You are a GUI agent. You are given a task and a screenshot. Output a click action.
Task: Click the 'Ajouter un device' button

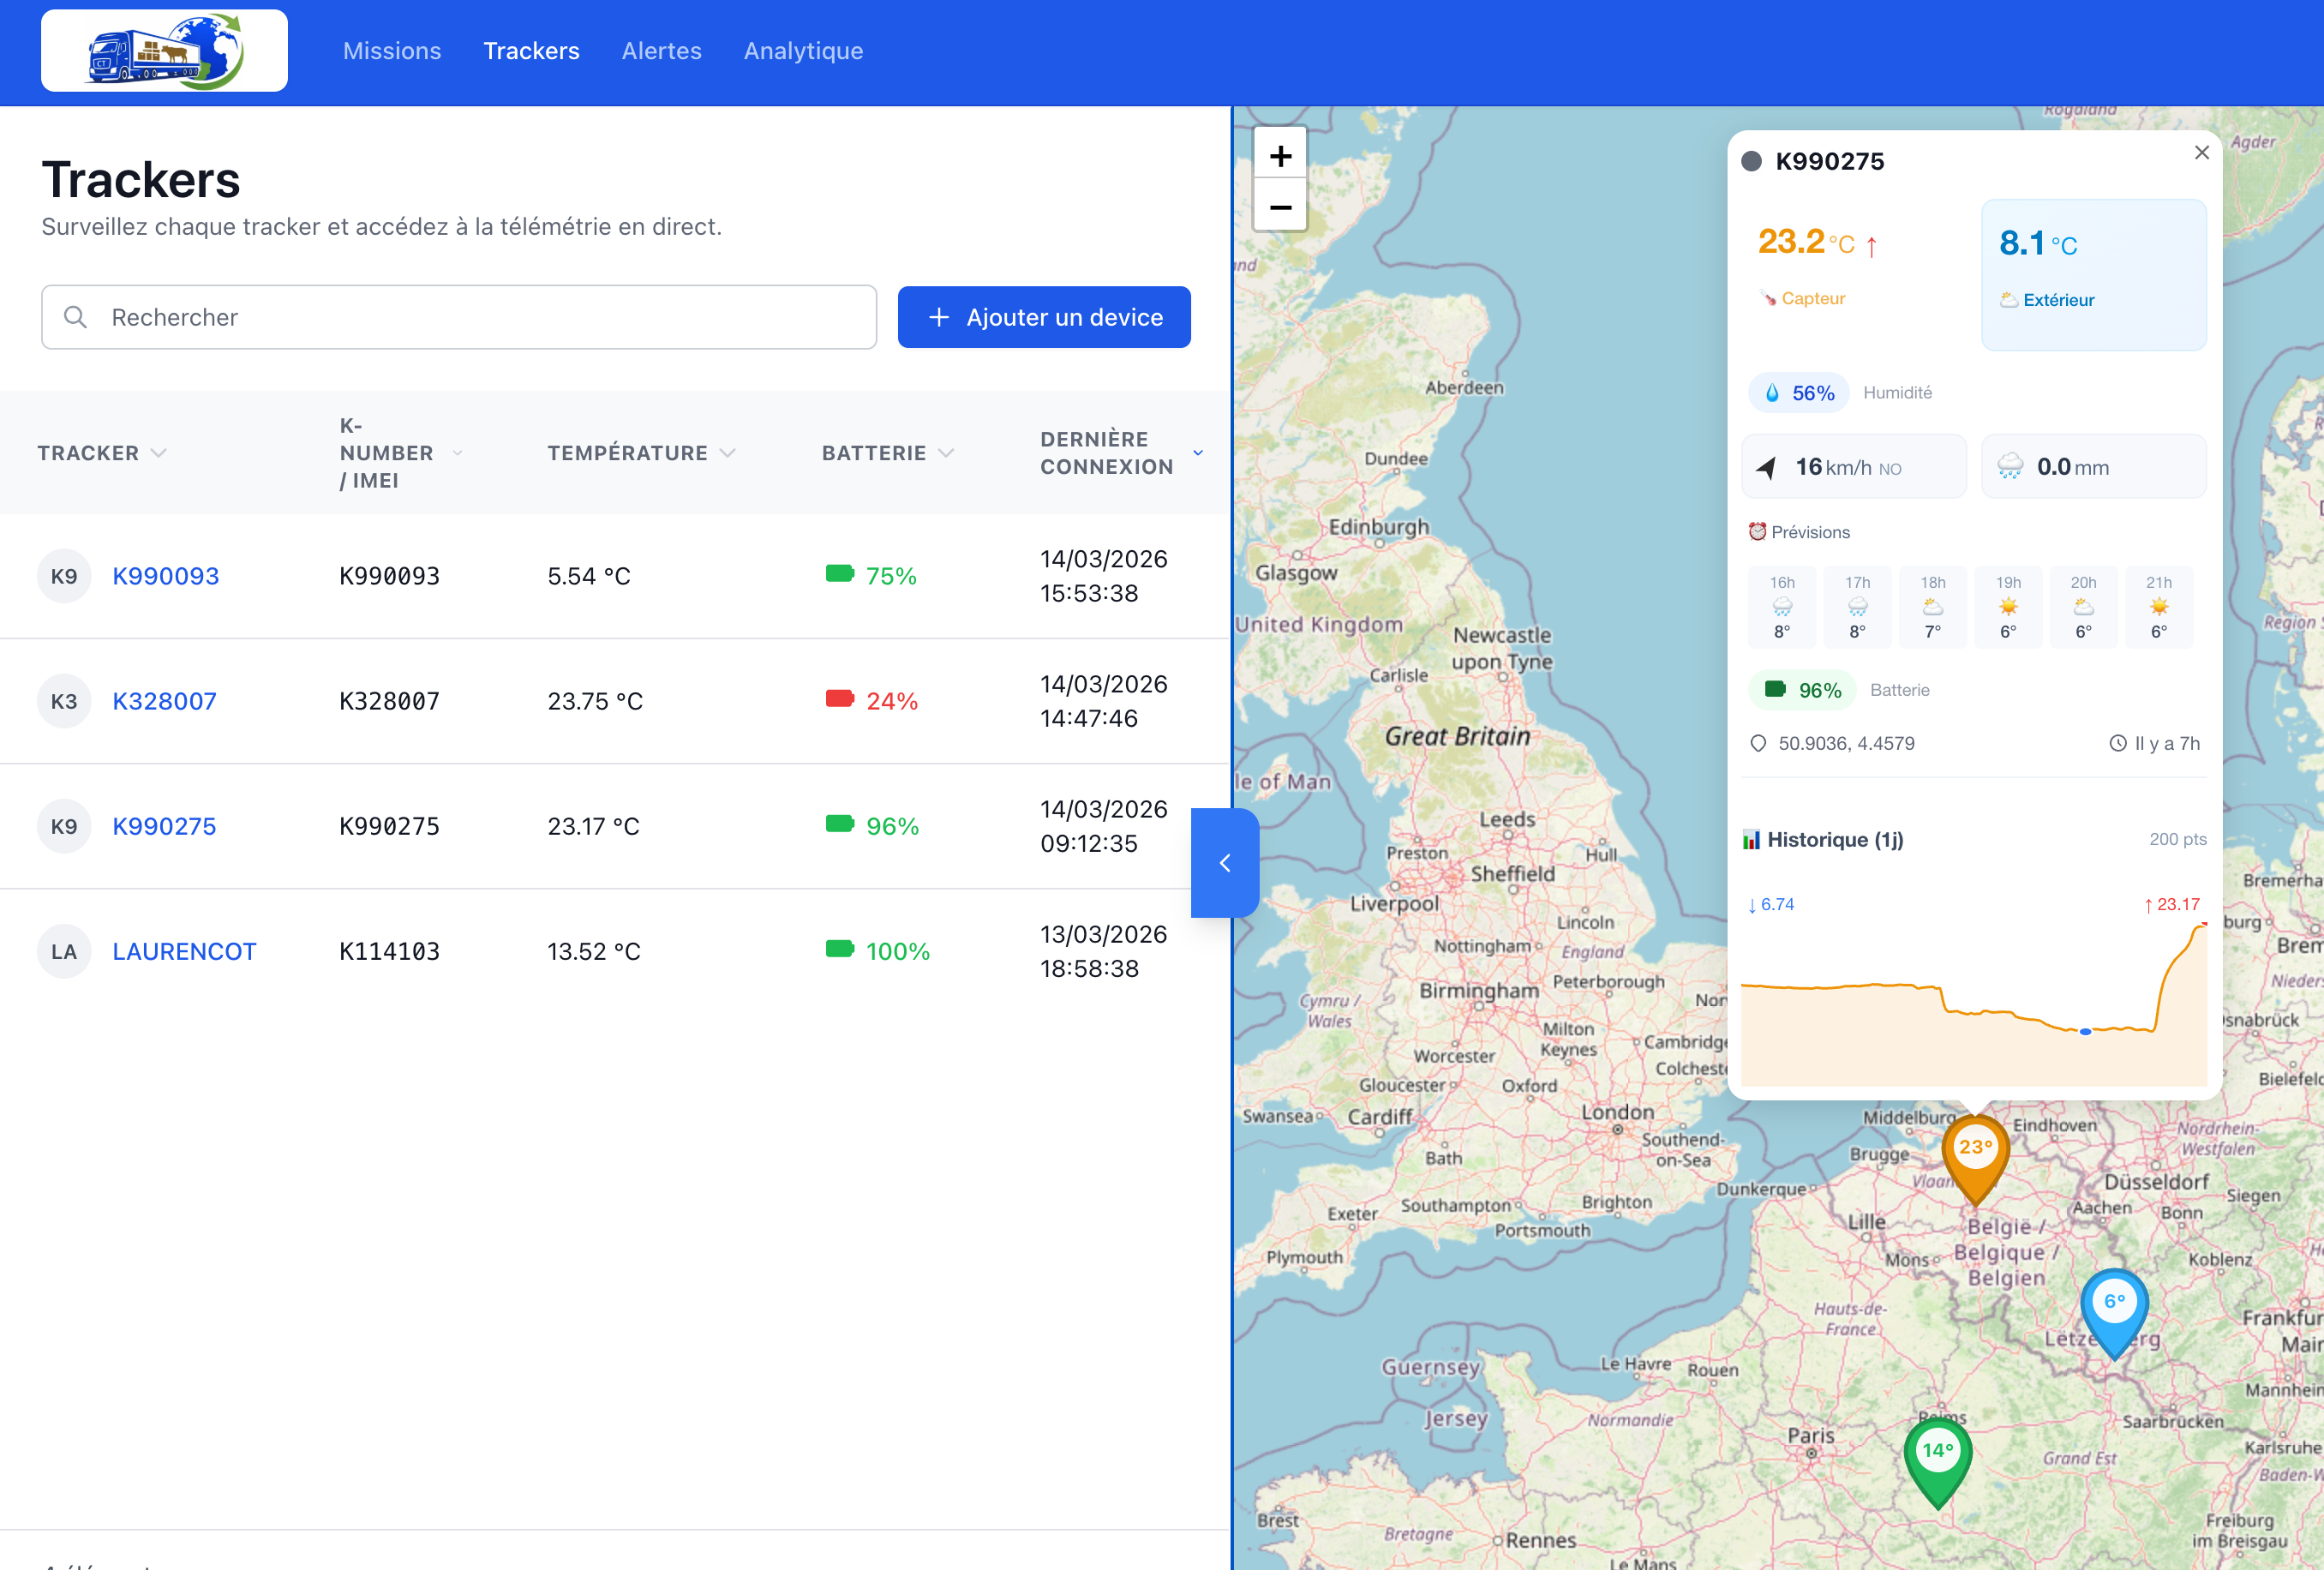click(x=1043, y=317)
